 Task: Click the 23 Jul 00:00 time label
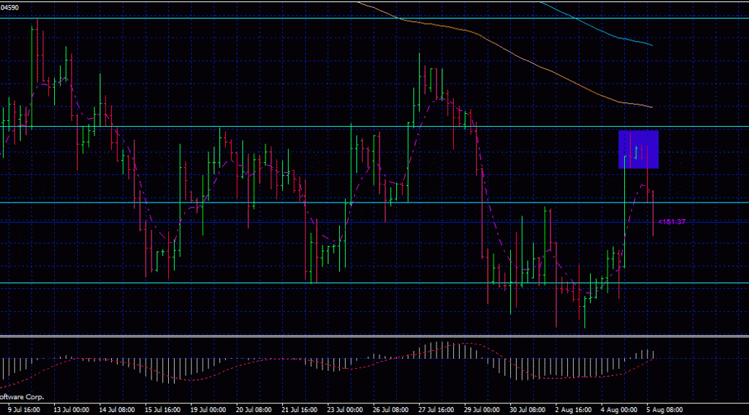point(345,410)
